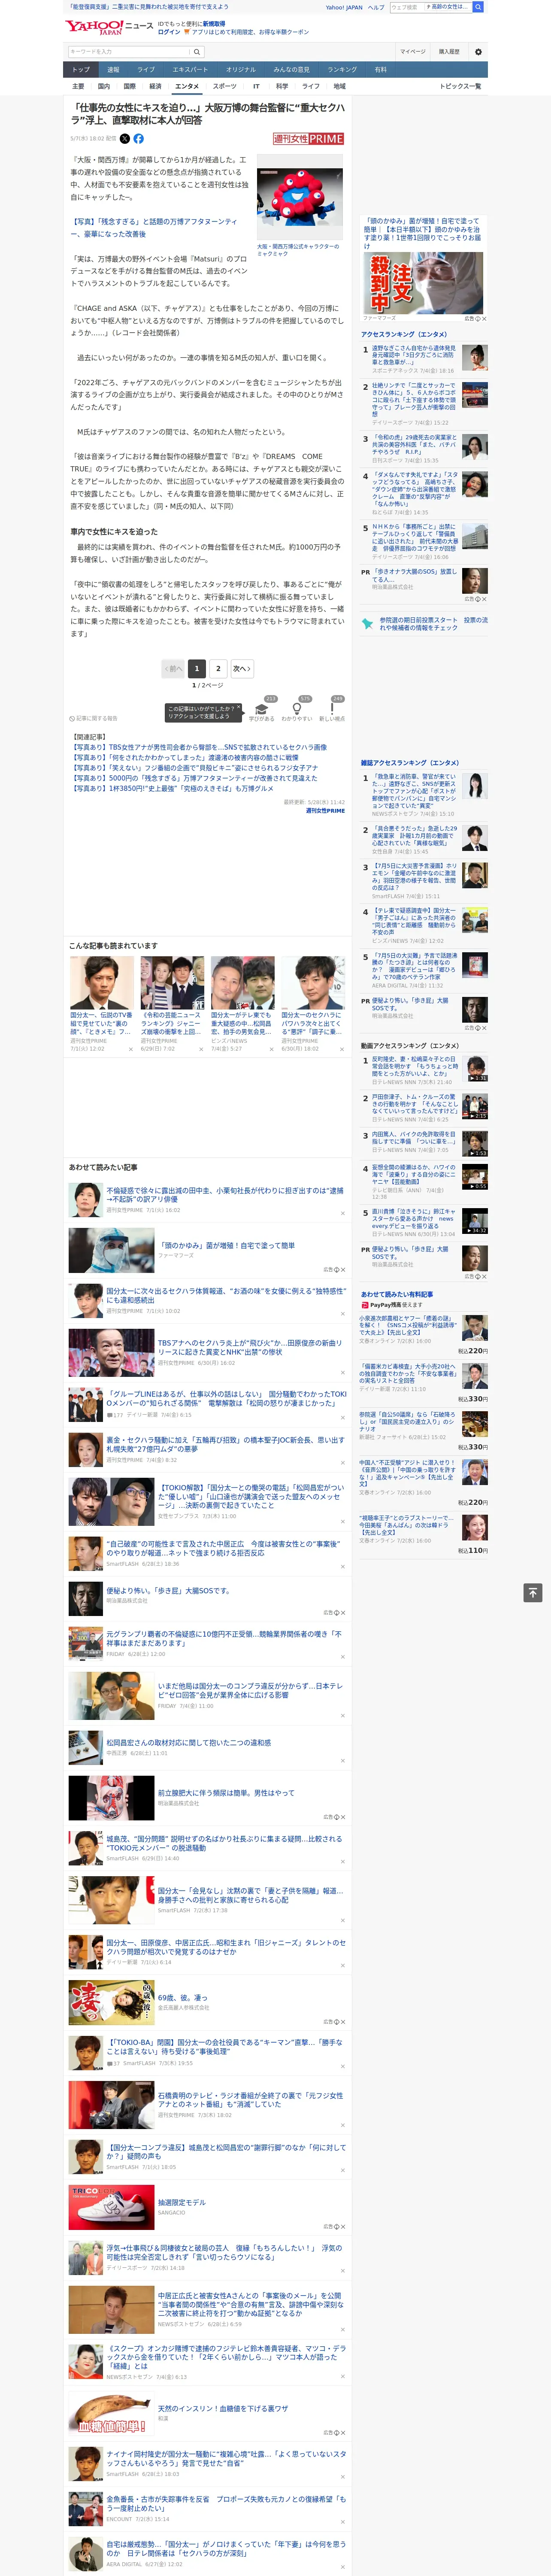Screen dimensions: 551x2576
Task: Click the 購入履歴 link
Action: [449, 52]
